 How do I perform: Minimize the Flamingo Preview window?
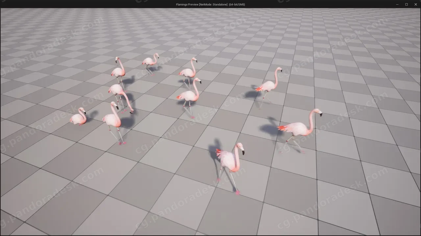click(x=397, y=4)
